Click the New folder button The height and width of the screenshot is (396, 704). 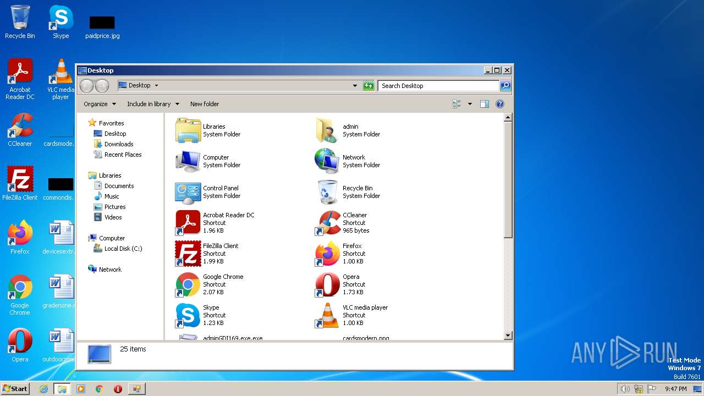pos(205,104)
